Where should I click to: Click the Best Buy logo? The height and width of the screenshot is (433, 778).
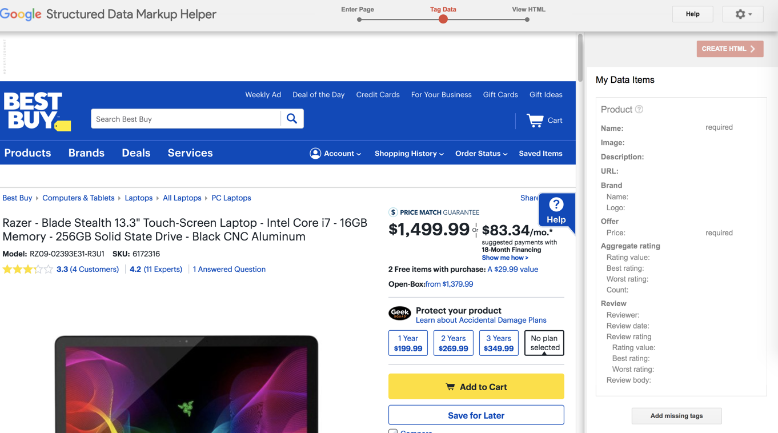(x=37, y=111)
